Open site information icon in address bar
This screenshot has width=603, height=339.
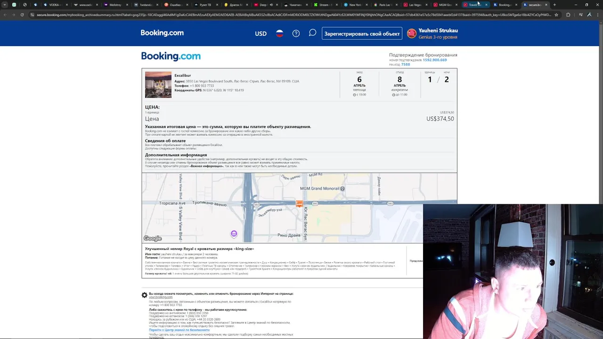click(32, 15)
